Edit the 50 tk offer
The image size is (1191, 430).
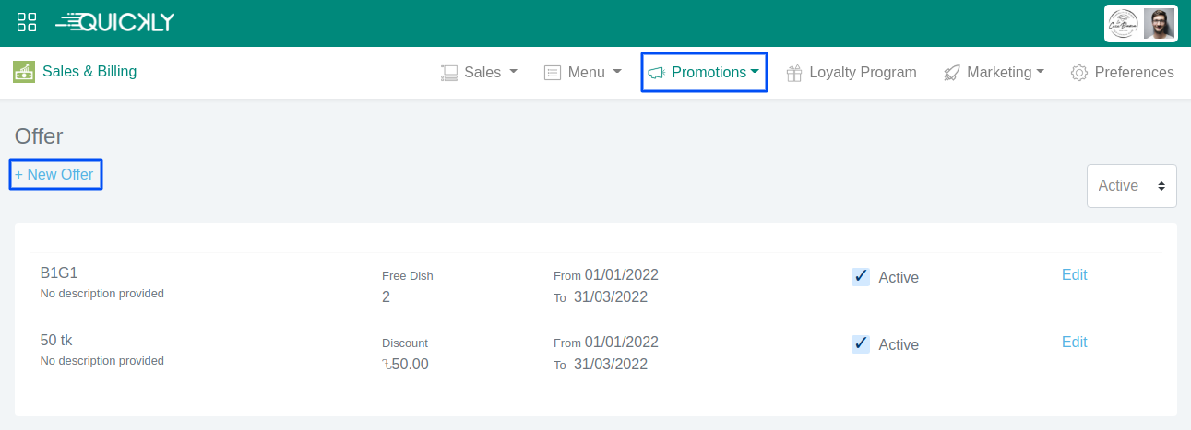pos(1075,342)
